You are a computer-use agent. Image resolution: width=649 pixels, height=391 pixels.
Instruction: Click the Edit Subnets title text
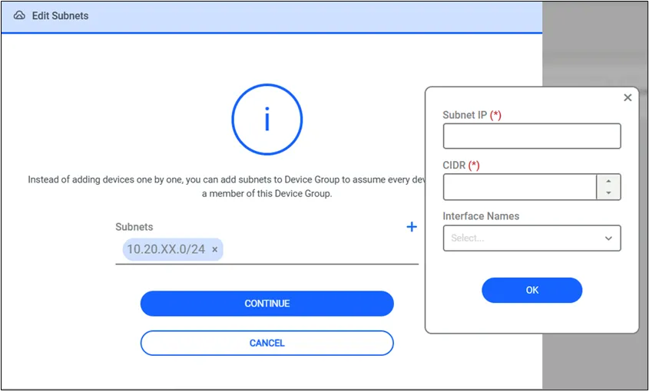(x=61, y=15)
